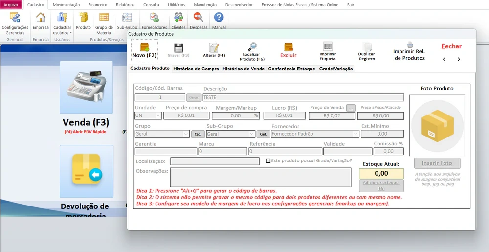Expand the Grupo dropdown
The height and width of the screenshot is (252, 489).
tap(186, 134)
